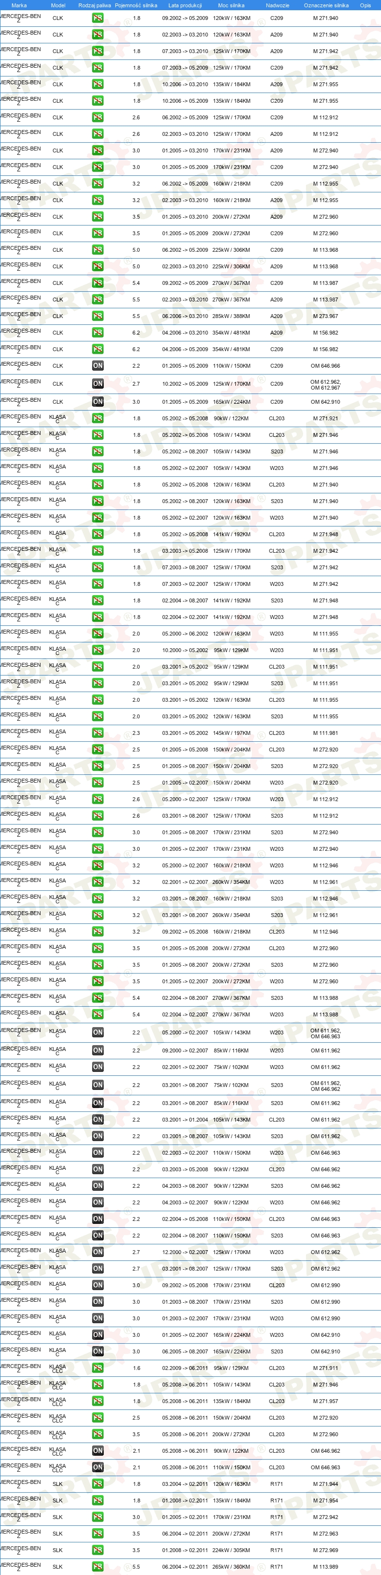Select the 12.2000 -> 02.2007 production years cell
This screenshot has height=1575, width=381.
click(x=185, y=1252)
